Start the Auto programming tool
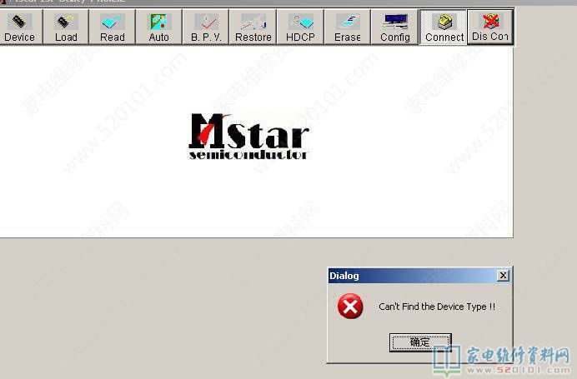 click(158, 27)
